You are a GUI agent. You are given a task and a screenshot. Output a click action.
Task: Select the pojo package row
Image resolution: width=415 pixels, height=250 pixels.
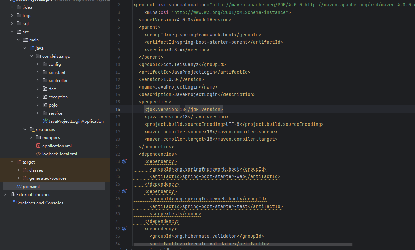point(55,105)
